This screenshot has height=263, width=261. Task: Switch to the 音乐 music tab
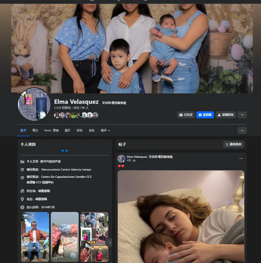[x=92, y=130]
